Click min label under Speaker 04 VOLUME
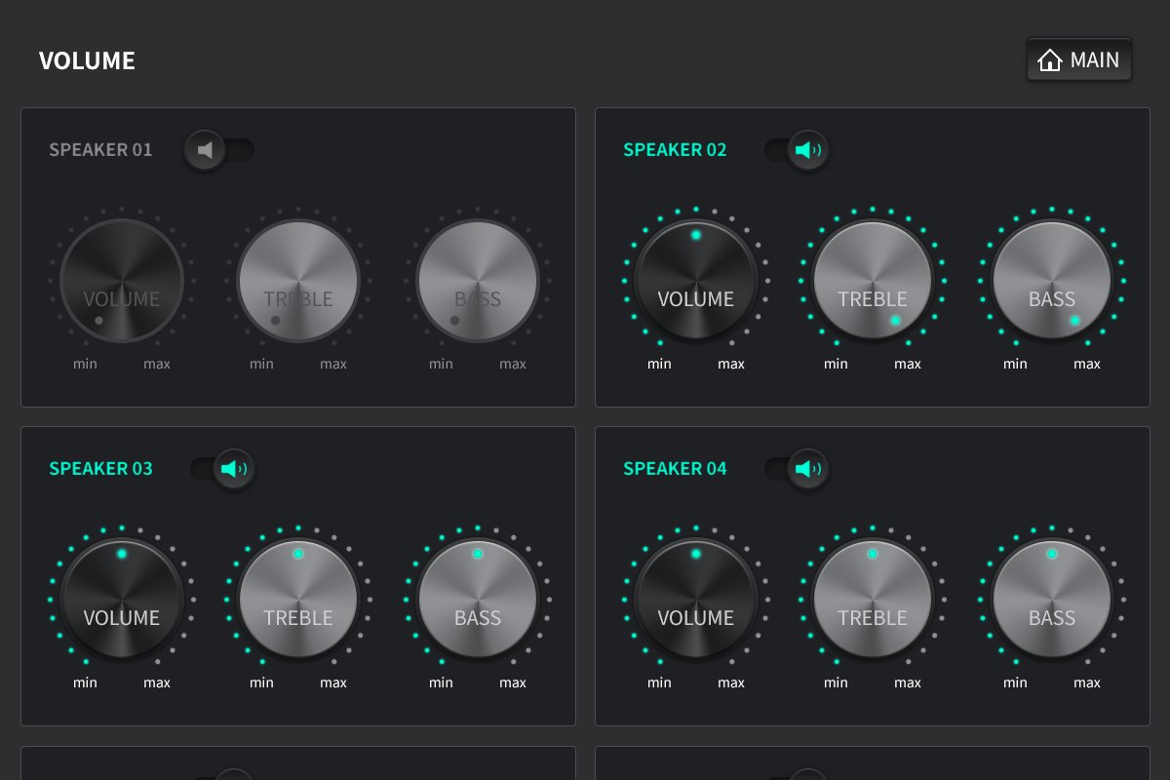 (660, 682)
